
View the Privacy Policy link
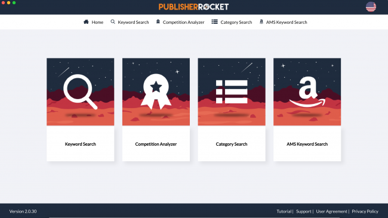pos(365,211)
